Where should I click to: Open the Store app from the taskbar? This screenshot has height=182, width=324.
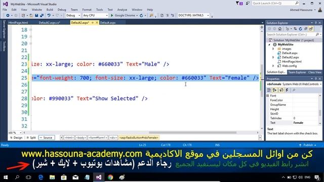(x=64, y=177)
